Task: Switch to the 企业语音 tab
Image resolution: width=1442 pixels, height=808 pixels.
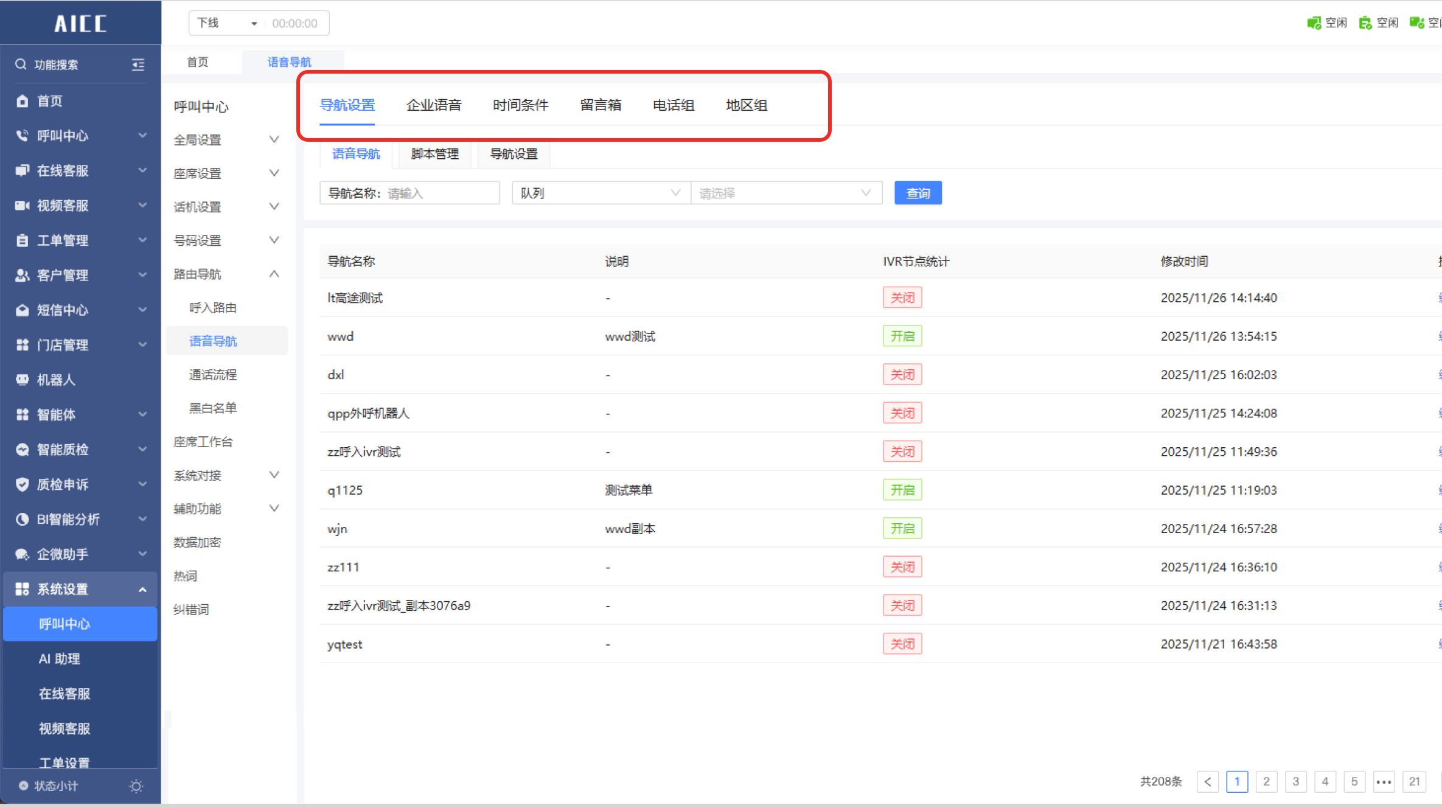Action: point(434,105)
